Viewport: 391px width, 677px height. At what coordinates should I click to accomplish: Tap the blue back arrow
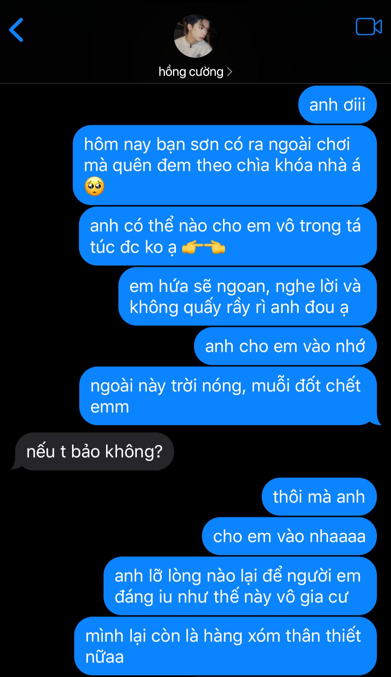coord(16,30)
